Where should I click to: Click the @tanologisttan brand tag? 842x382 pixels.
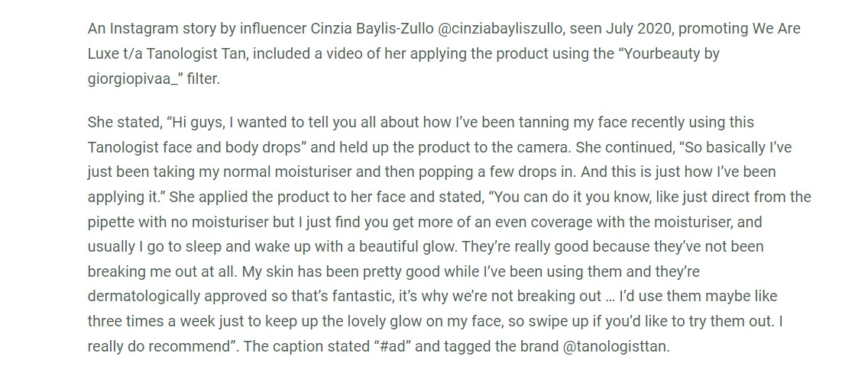point(615,346)
